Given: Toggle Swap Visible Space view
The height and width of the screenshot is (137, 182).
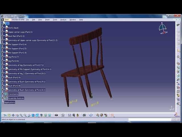Looking at the screenshot, I should pyautogui.click(x=49, y=115).
